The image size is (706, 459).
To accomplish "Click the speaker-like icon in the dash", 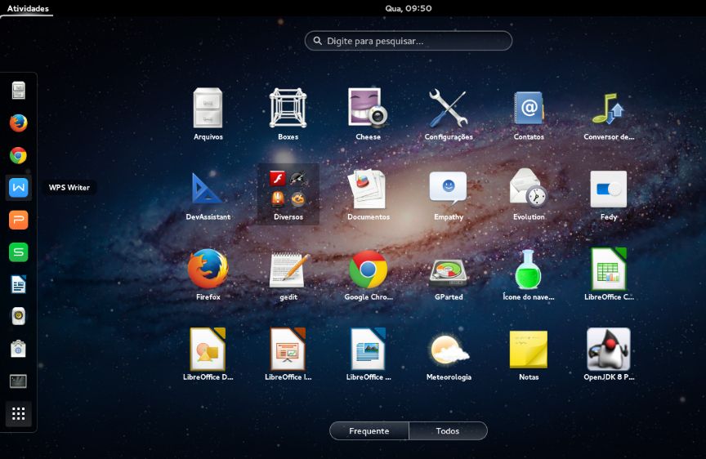I will [19, 316].
